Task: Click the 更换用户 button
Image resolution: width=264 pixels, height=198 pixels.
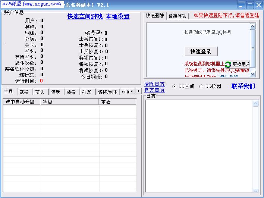Action: (x=237, y=64)
